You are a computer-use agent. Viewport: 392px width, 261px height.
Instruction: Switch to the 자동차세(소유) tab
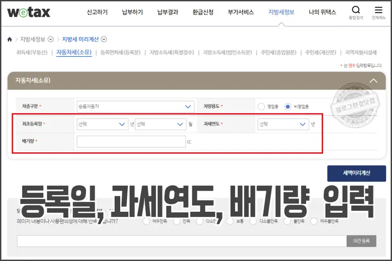74,52
